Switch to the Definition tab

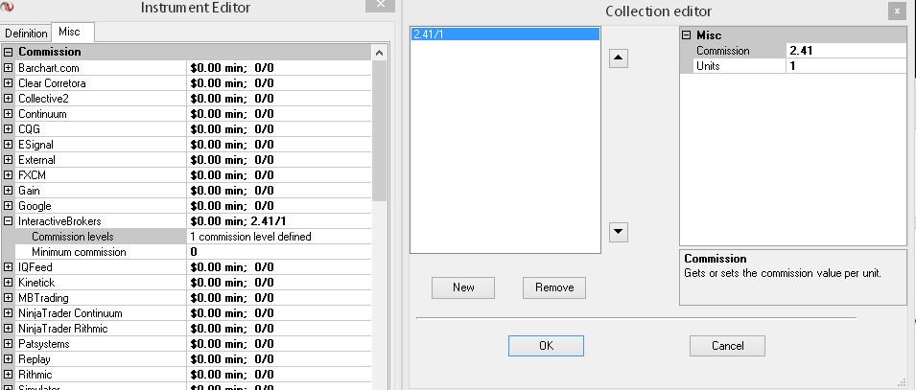pos(26,34)
